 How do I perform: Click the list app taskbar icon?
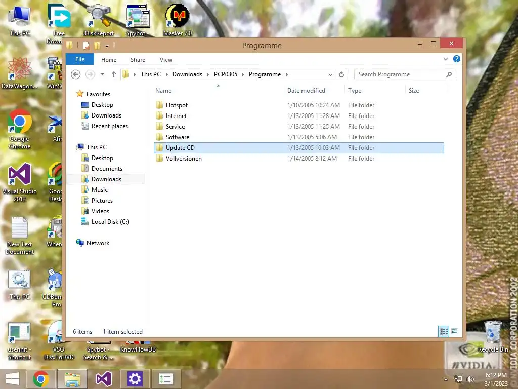coord(166,379)
